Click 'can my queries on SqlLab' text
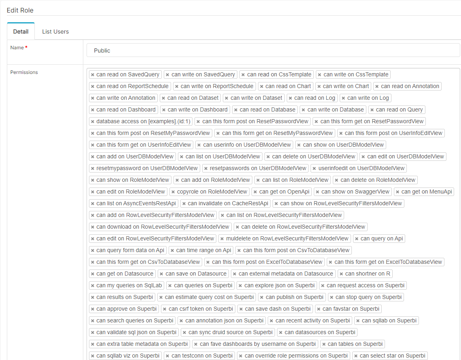The width and height of the screenshot is (461, 360). [x=129, y=285]
